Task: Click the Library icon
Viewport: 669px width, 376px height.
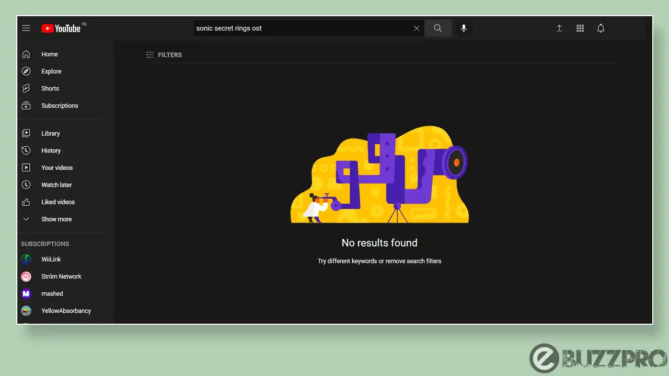Action: coord(26,134)
